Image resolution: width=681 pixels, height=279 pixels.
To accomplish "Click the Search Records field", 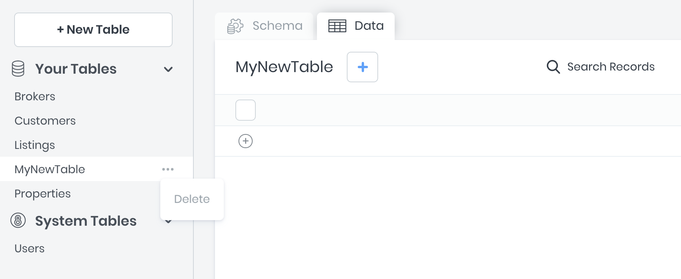I will click(610, 67).
